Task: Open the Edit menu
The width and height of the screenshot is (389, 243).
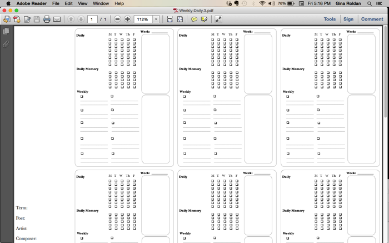Action: (x=69, y=3)
